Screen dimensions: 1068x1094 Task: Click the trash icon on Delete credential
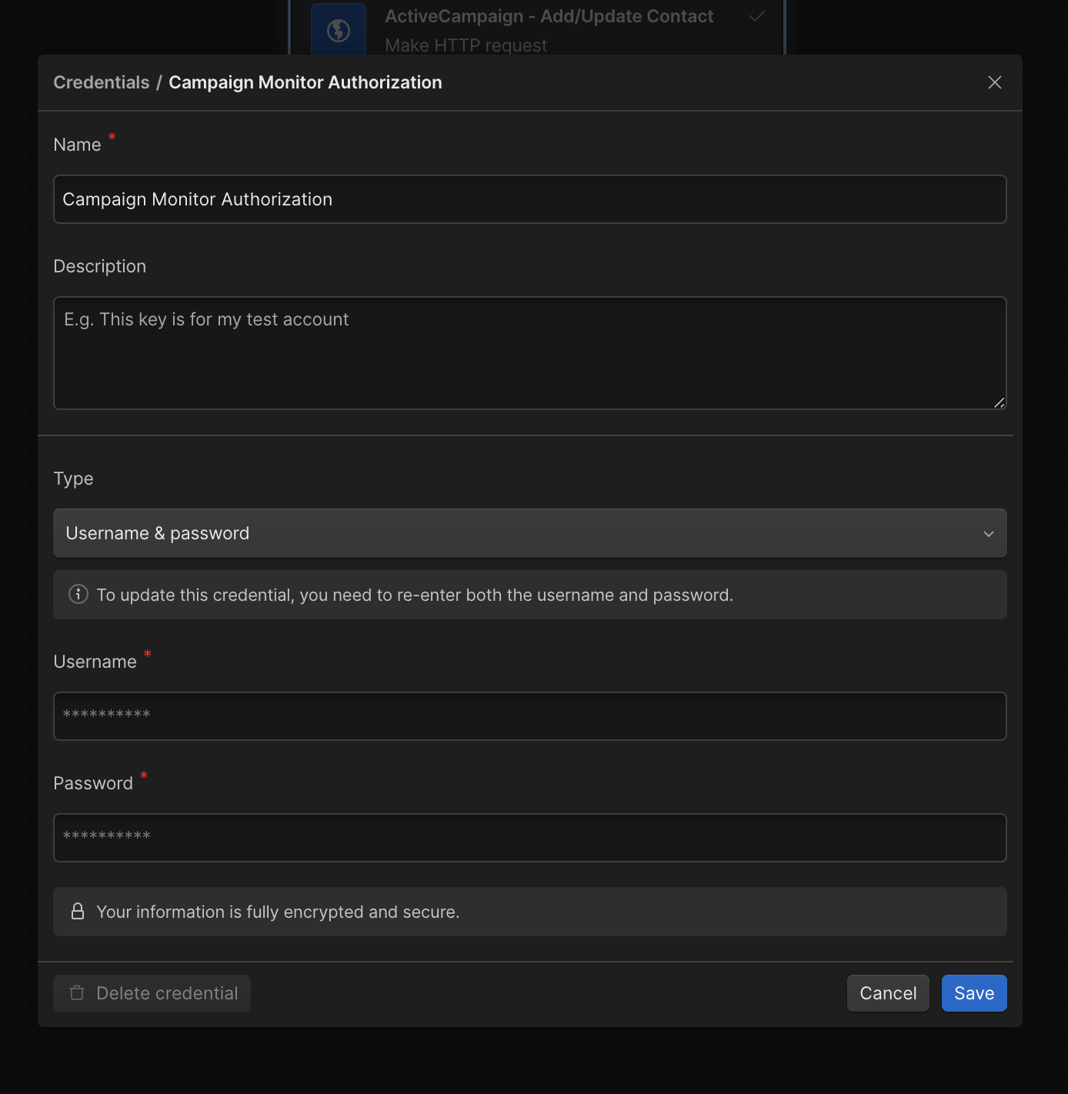coord(77,992)
